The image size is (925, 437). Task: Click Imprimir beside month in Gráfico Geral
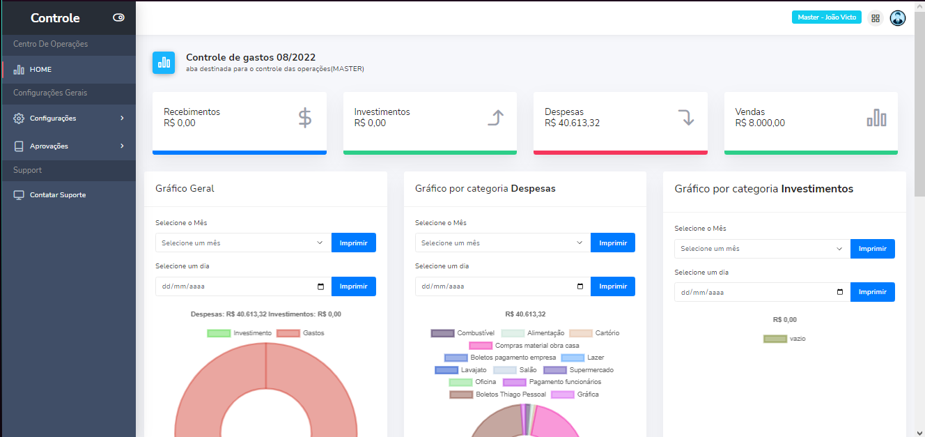pyautogui.click(x=354, y=243)
